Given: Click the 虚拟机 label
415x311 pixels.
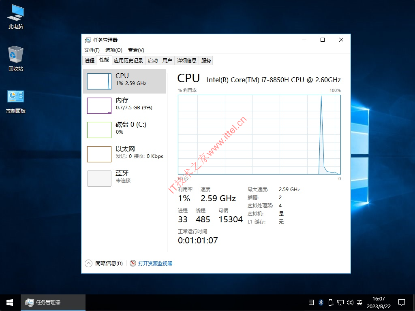Looking at the screenshot, I should (x=255, y=214).
